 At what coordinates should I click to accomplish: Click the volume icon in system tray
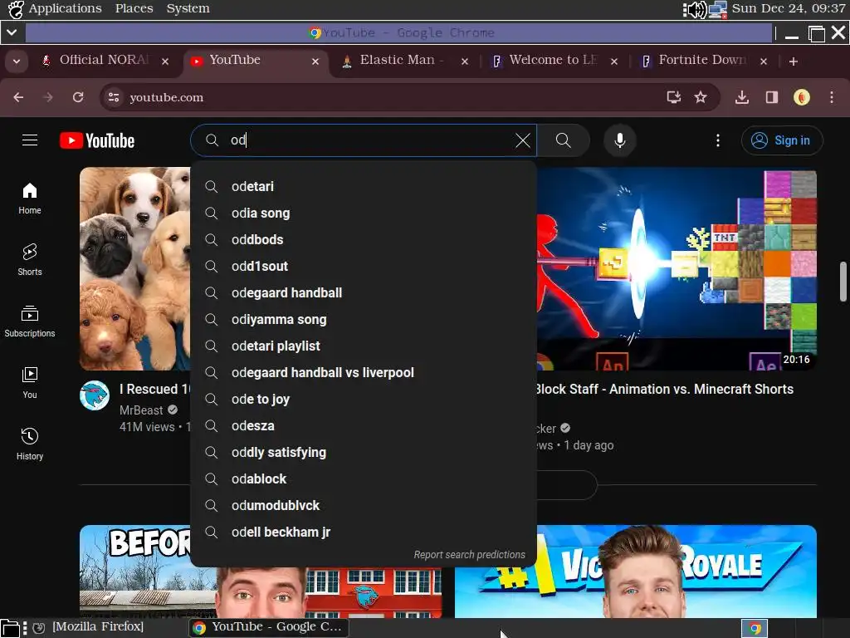click(x=695, y=9)
